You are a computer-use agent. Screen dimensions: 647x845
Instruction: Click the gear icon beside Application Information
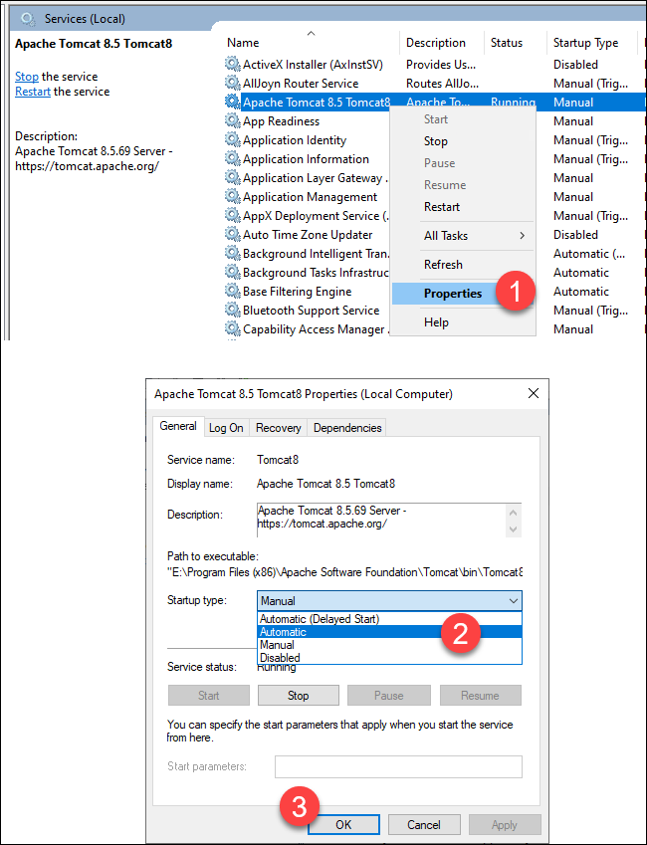[232, 158]
